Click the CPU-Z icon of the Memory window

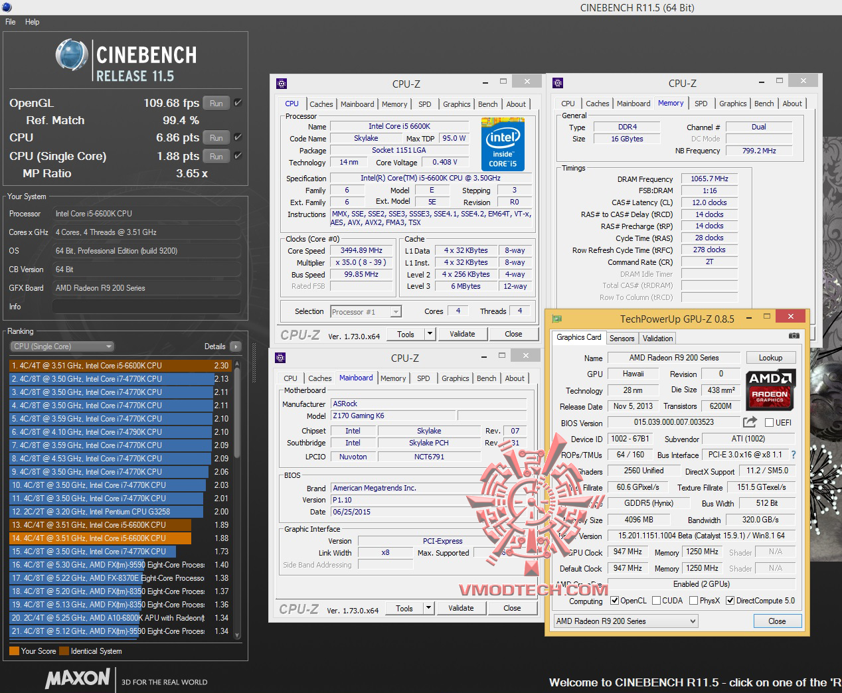coord(557,83)
